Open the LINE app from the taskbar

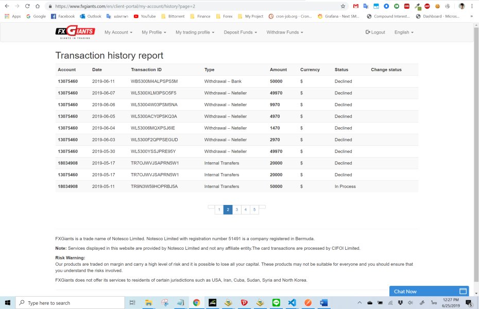pyautogui.click(x=276, y=303)
